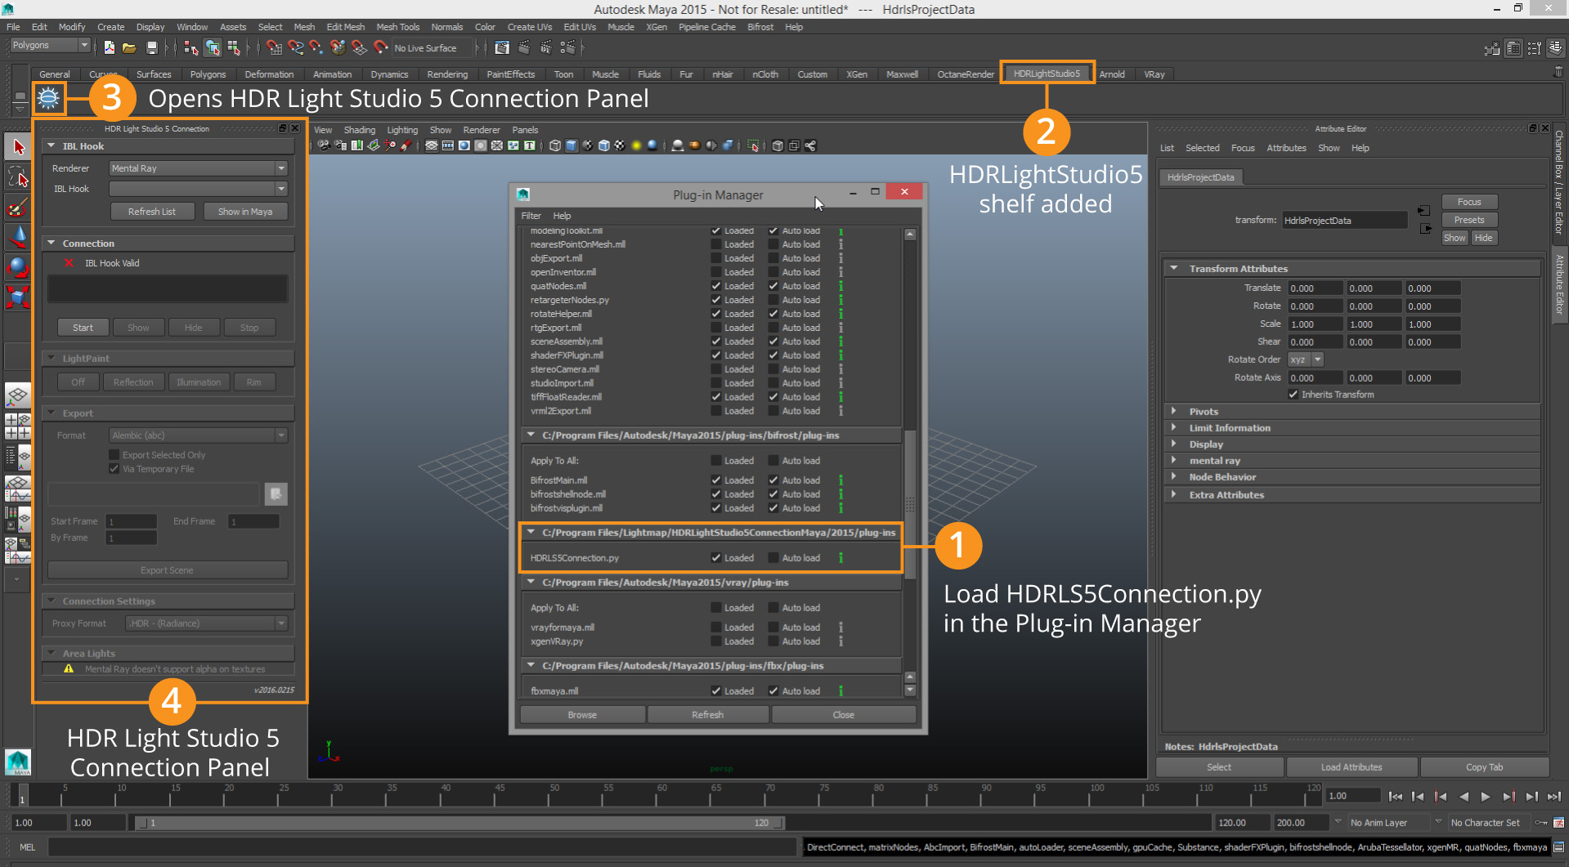Enable Loaded checkbox for objExport.mll
The height and width of the screenshot is (867, 1569).
click(716, 258)
